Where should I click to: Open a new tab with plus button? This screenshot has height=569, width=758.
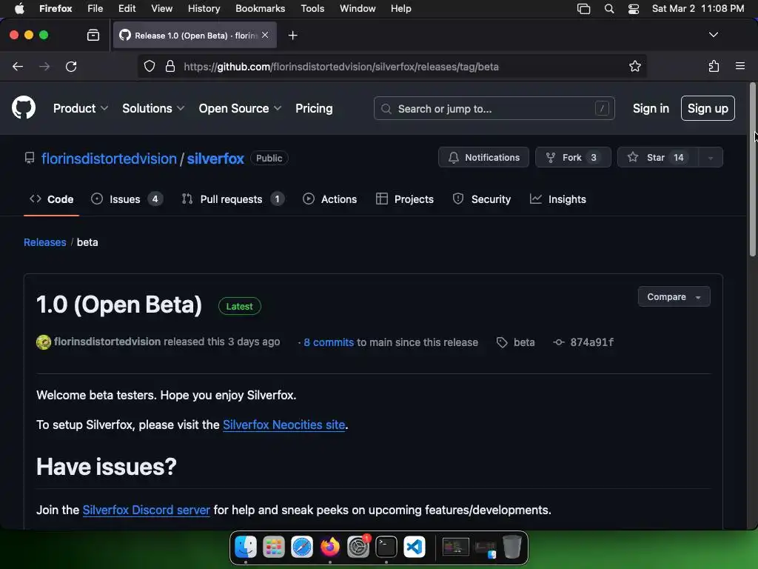pos(292,36)
